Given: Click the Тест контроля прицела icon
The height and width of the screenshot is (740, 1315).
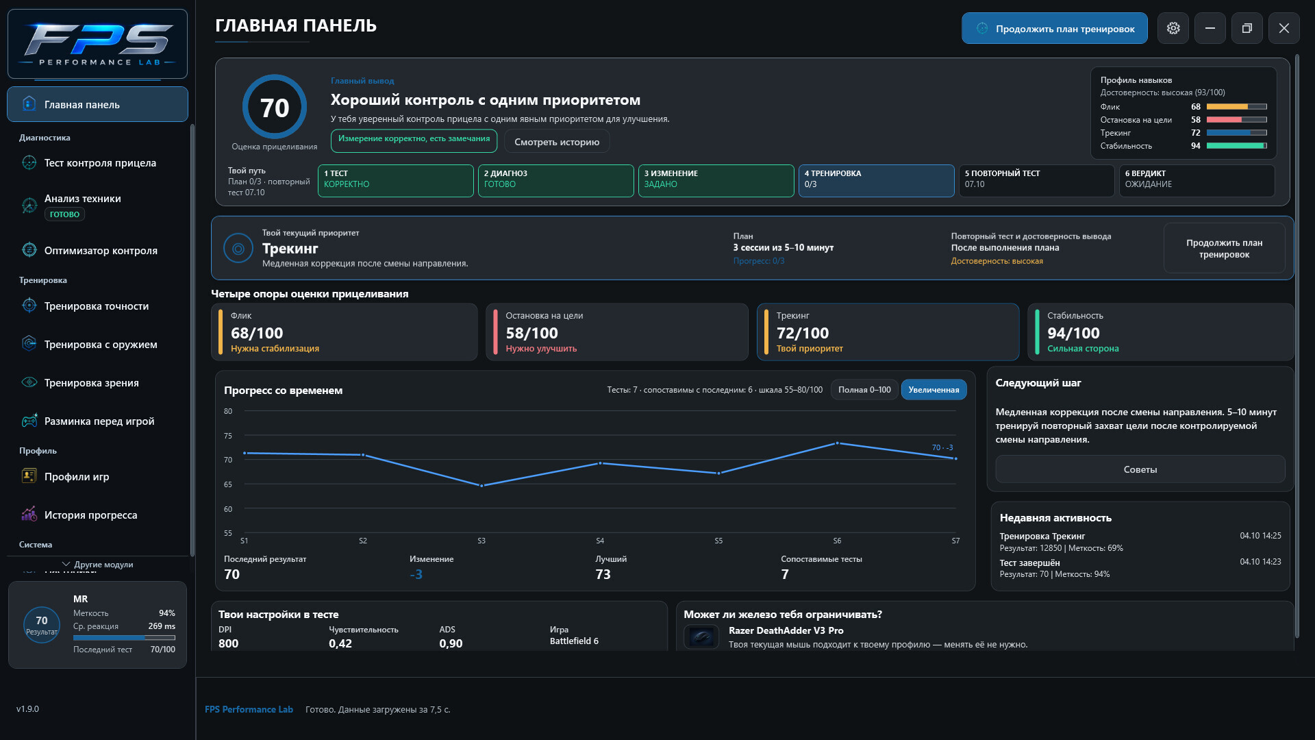Looking at the screenshot, I should coord(29,162).
